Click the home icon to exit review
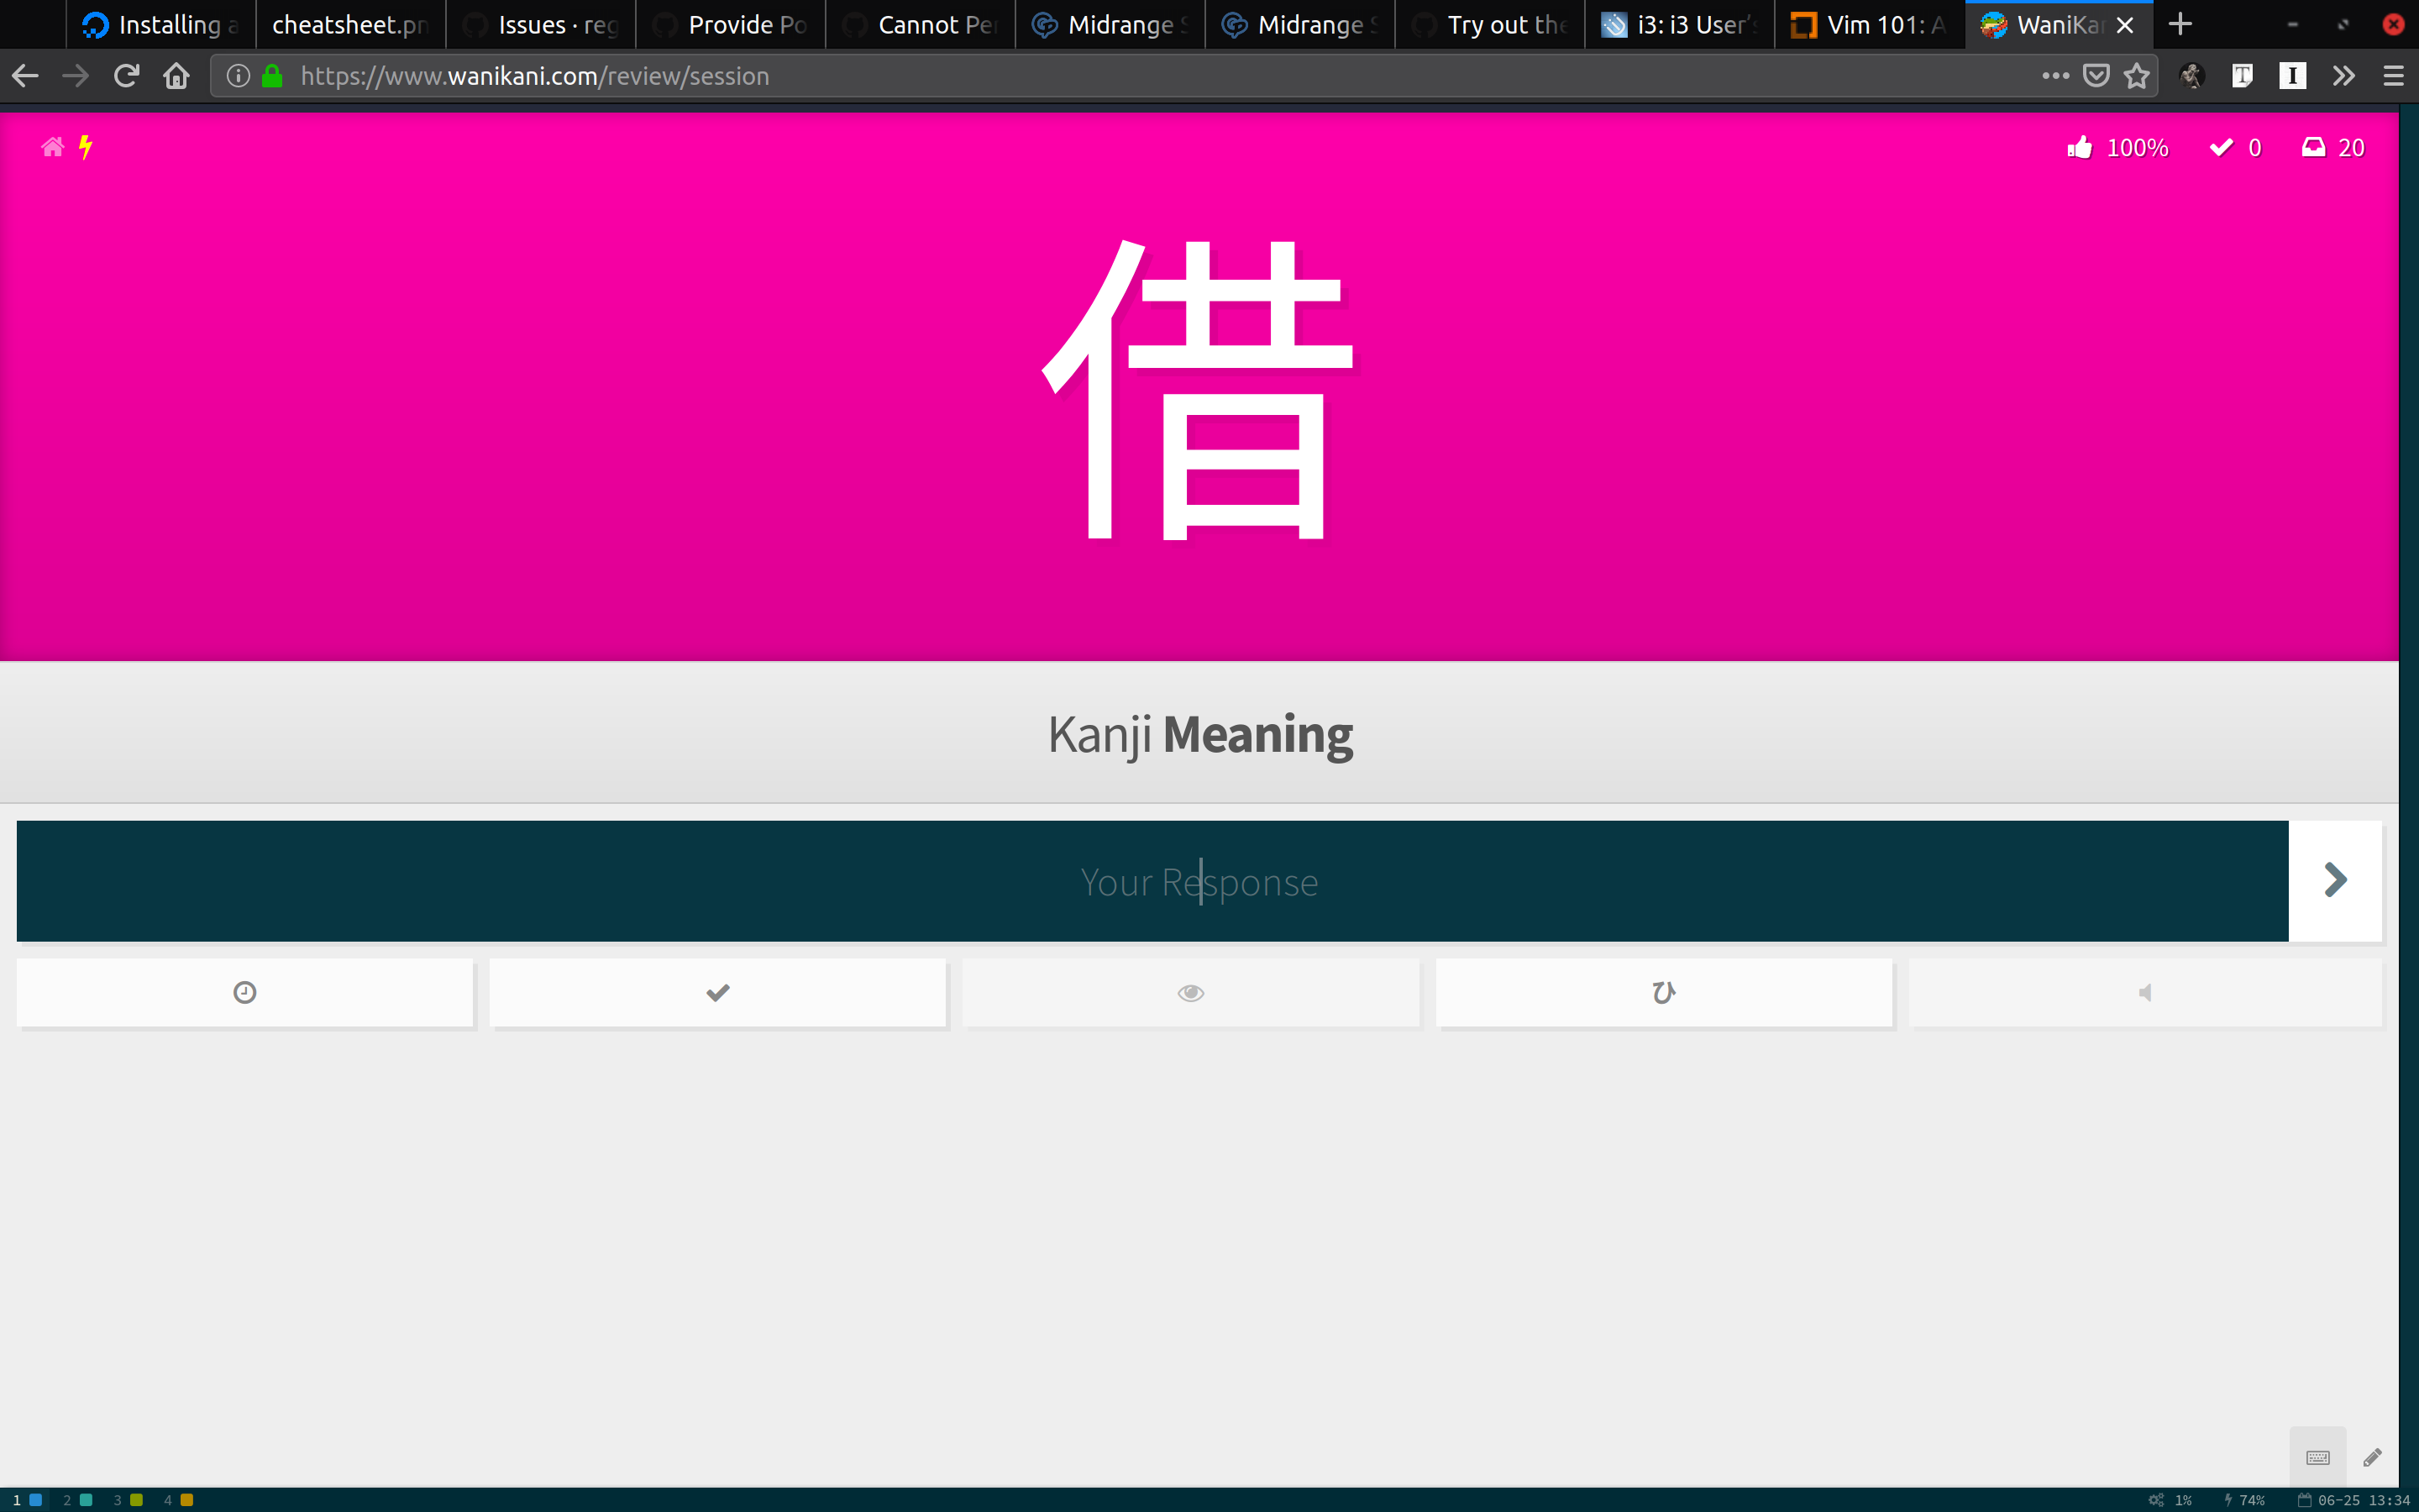The image size is (2419, 1512). coord(53,146)
